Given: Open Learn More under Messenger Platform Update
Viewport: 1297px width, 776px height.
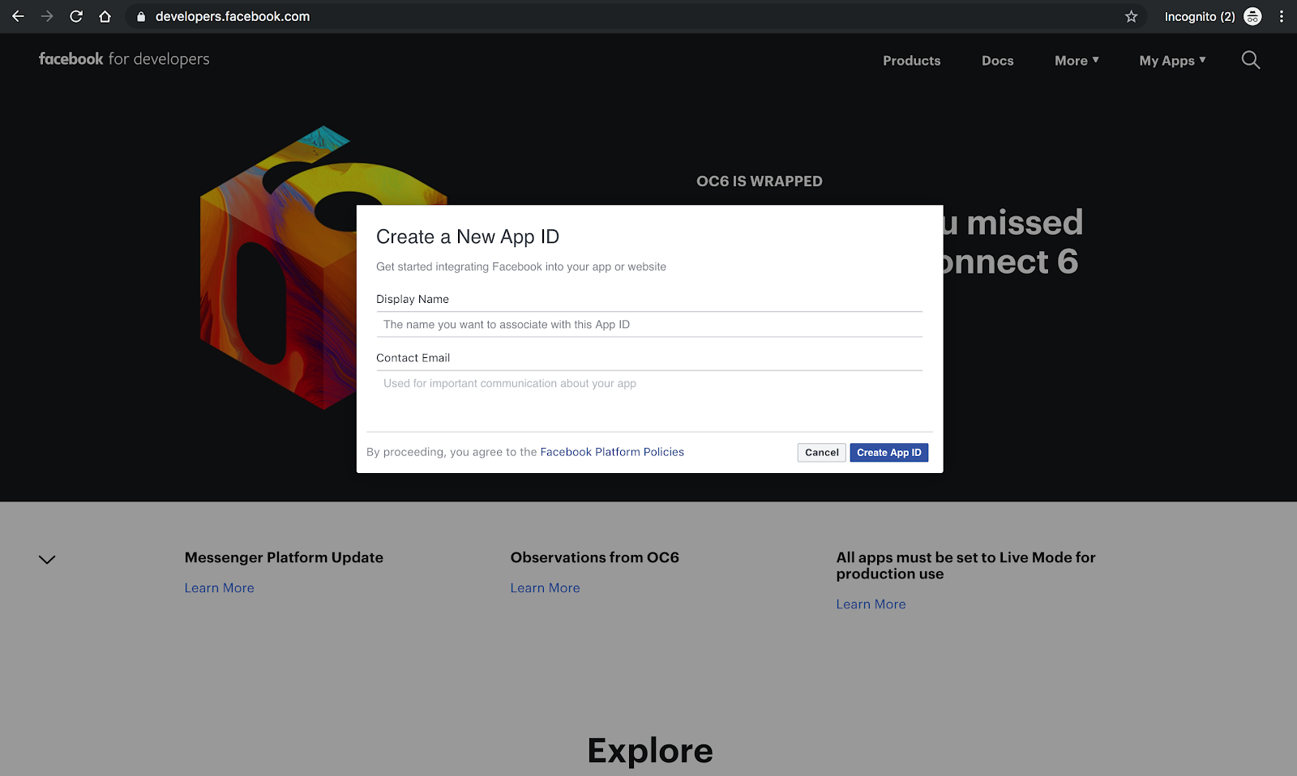Looking at the screenshot, I should [x=220, y=588].
